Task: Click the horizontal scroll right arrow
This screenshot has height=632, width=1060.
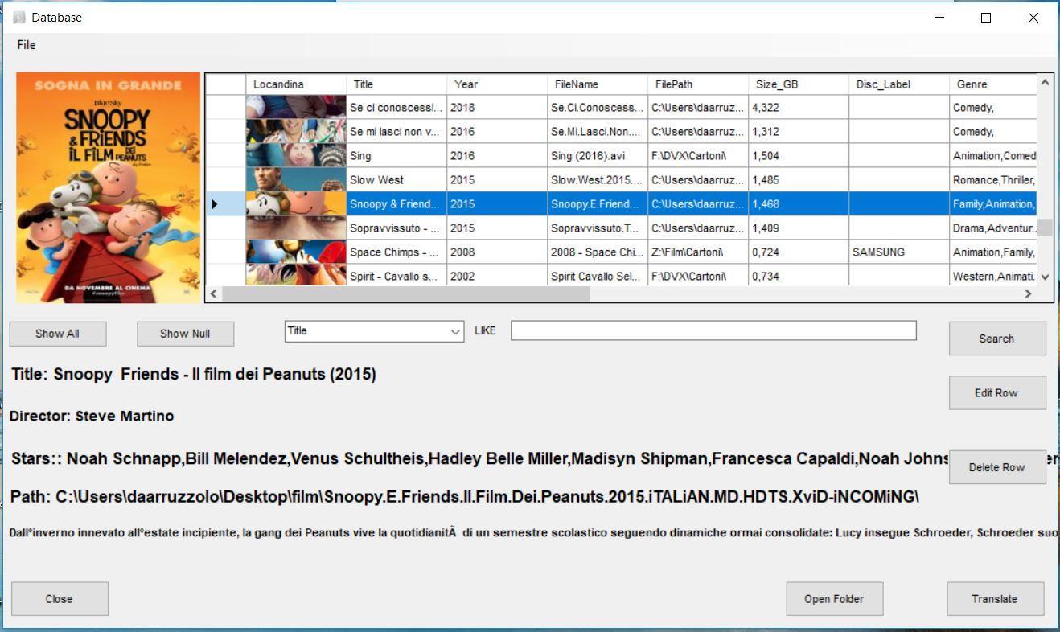Action: [1029, 293]
